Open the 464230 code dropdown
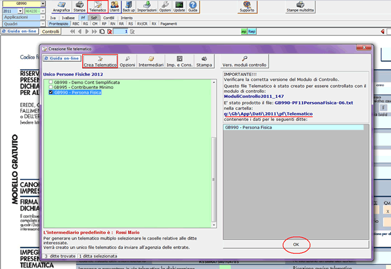This screenshot has height=269, width=391. [x=43, y=11]
